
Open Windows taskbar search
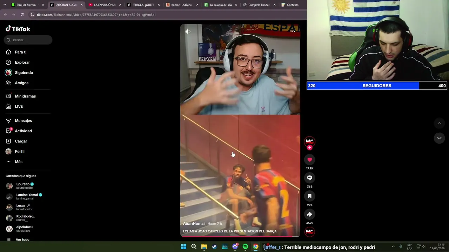pos(194,247)
